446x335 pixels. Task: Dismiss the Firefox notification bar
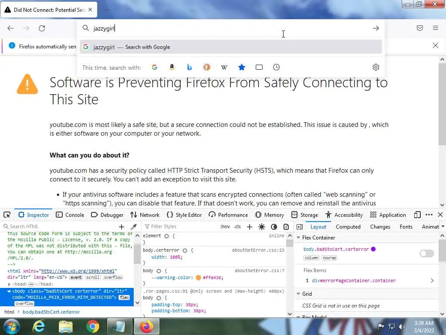[x=435, y=45]
